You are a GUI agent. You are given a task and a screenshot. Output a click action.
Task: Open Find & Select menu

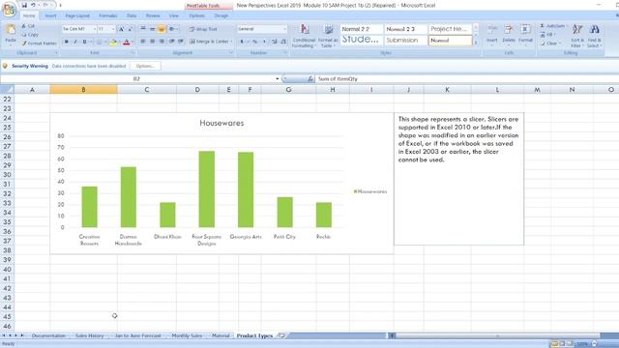pos(594,36)
